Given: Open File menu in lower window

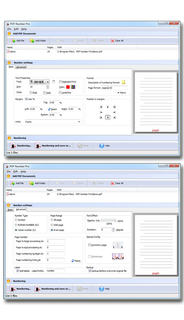Looking at the screenshot, I should pos(9,171).
